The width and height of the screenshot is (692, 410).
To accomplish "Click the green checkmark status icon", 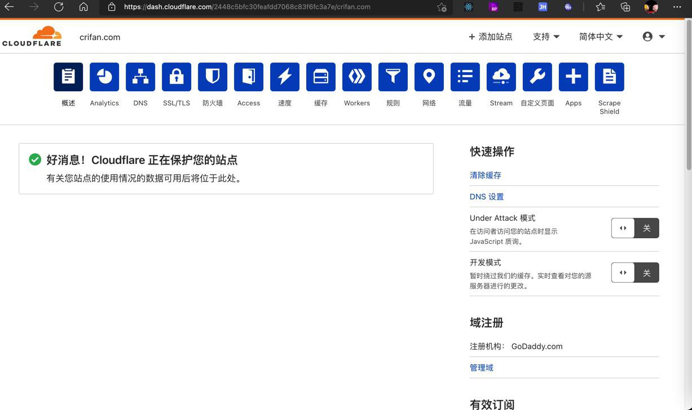I will (x=35, y=159).
